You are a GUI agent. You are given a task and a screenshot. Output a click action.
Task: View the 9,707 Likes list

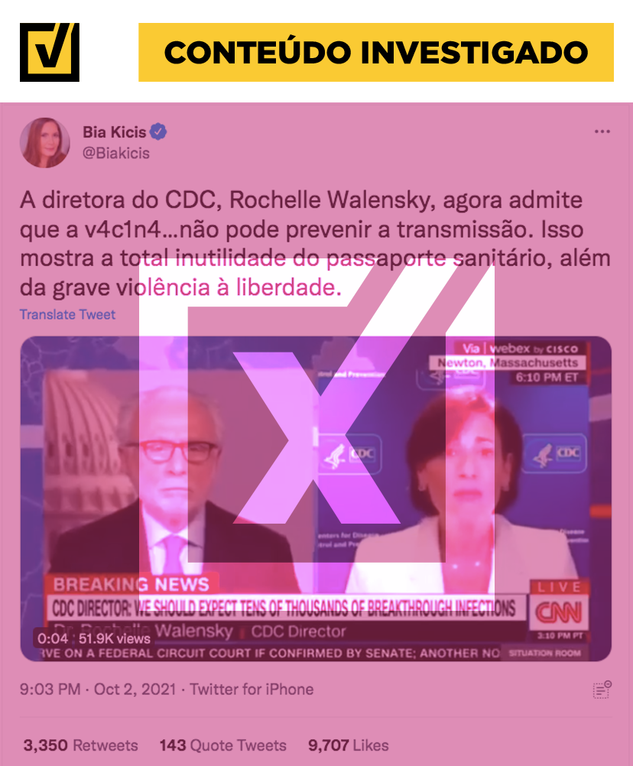[x=349, y=745]
